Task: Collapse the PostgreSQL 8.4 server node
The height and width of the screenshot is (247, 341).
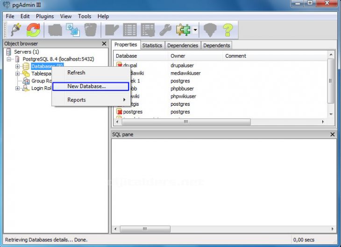Action: pyautogui.click(x=9, y=59)
